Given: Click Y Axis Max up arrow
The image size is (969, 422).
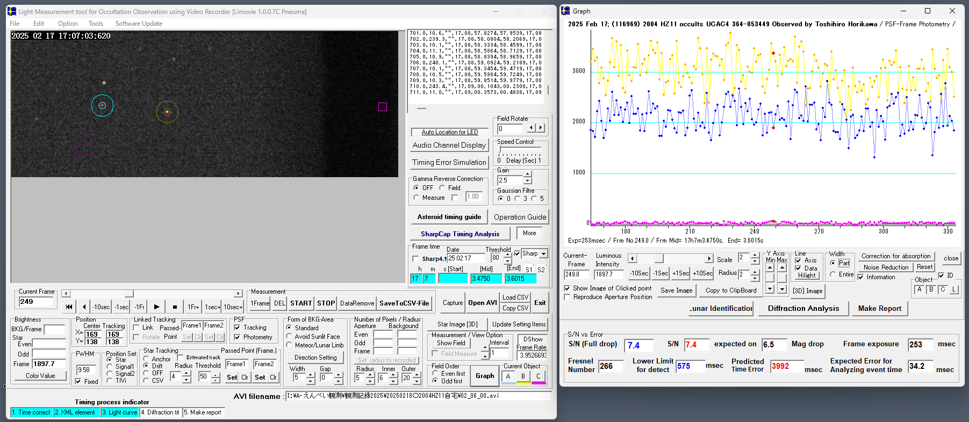Looking at the screenshot, I should 782,268.
